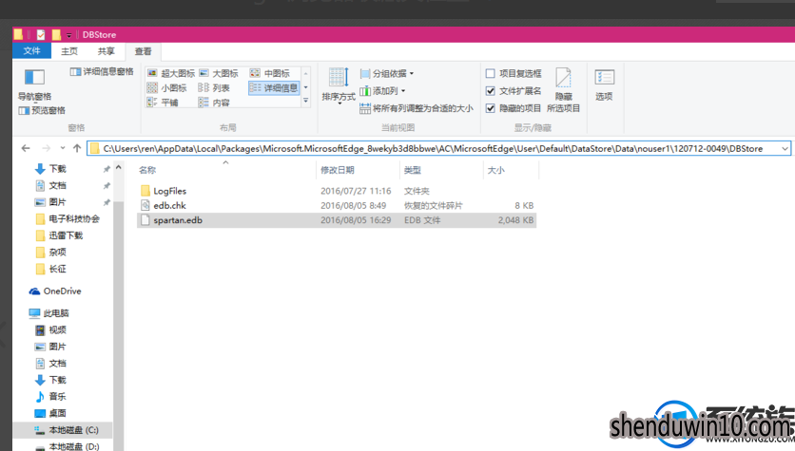
Task: Select Extra large icons layout
Action: click(171, 73)
